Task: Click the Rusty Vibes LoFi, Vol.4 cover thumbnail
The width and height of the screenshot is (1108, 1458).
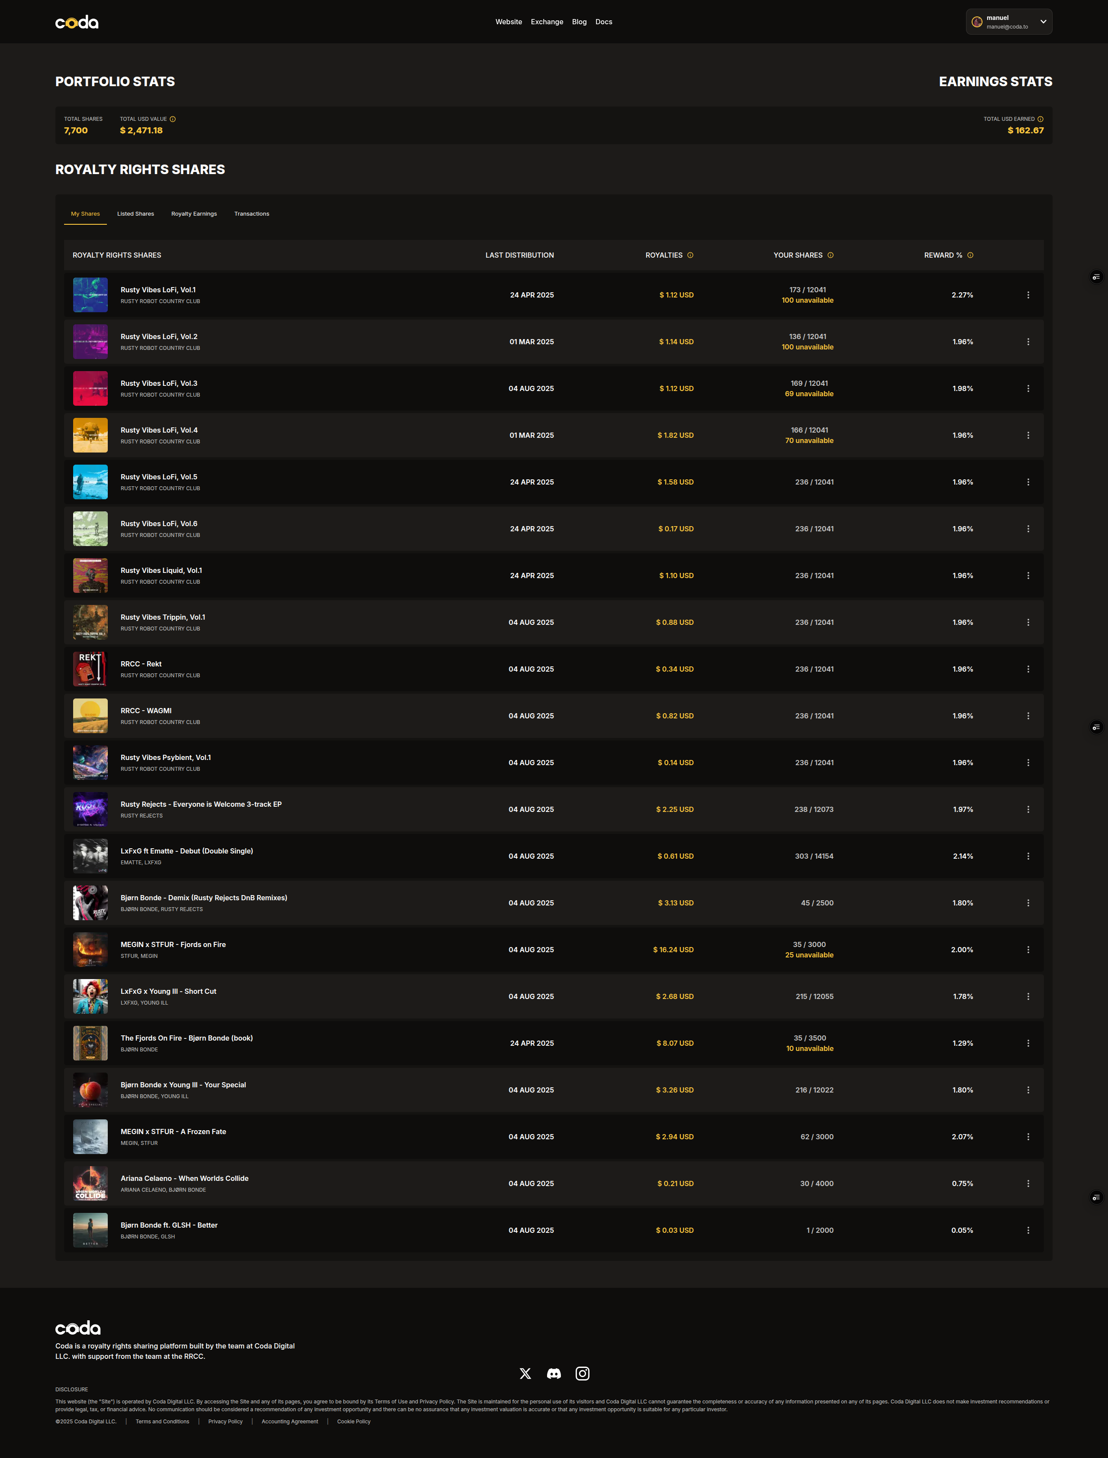Action: 90,436
